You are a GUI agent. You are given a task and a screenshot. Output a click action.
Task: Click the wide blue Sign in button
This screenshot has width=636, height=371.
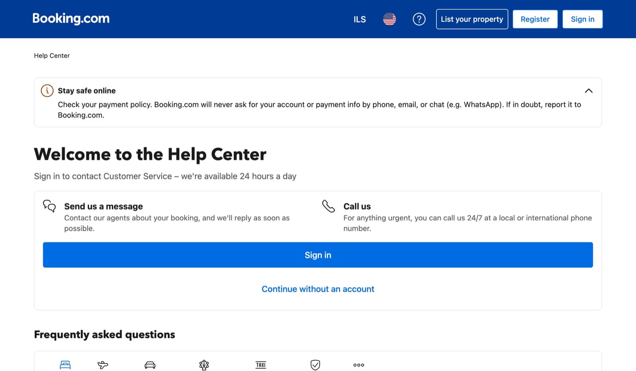pos(318,255)
